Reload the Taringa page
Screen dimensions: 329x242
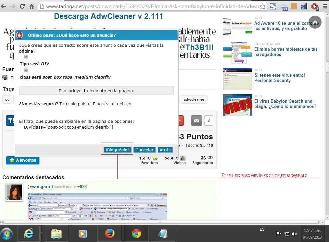pyautogui.click(x=22, y=6)
